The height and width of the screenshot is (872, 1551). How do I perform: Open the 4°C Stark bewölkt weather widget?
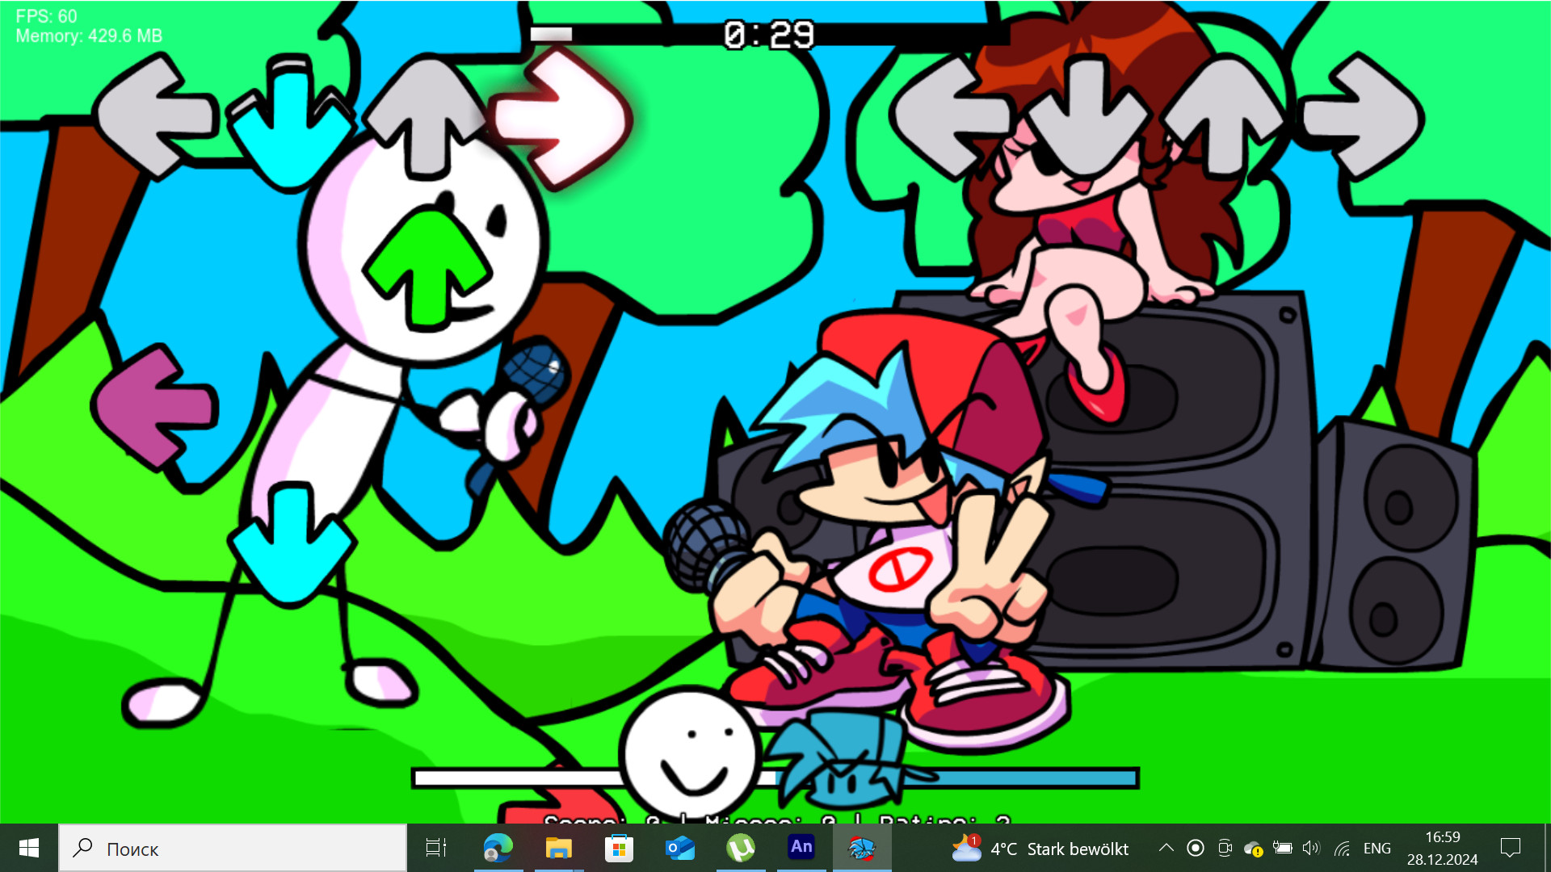[1040, 848]
